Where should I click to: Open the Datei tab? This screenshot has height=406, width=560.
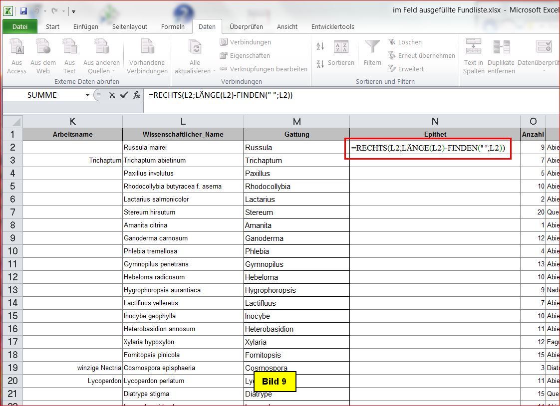point(20,27)
